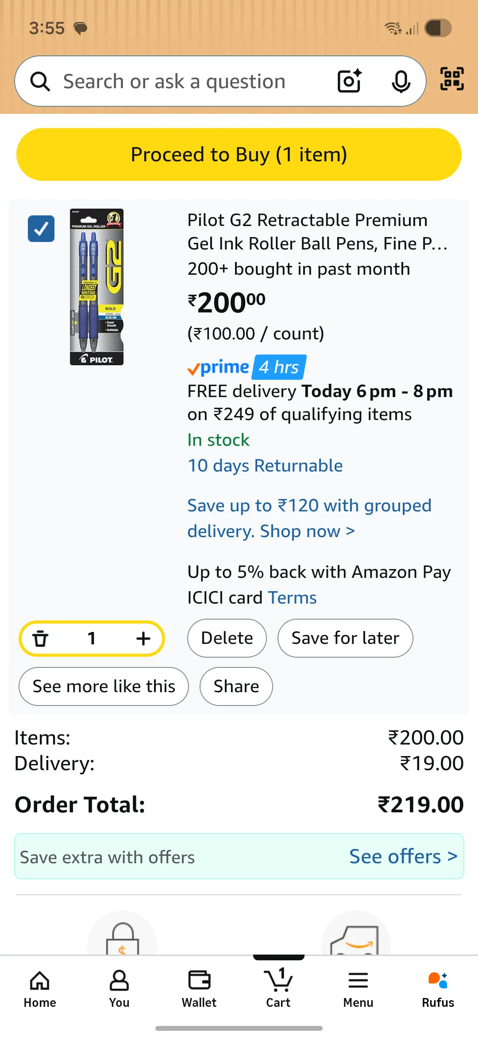This screenshot has height=1037, width=478.
Task: Open Amazon Pay ICICI card Terms
Action: [292, 598]
